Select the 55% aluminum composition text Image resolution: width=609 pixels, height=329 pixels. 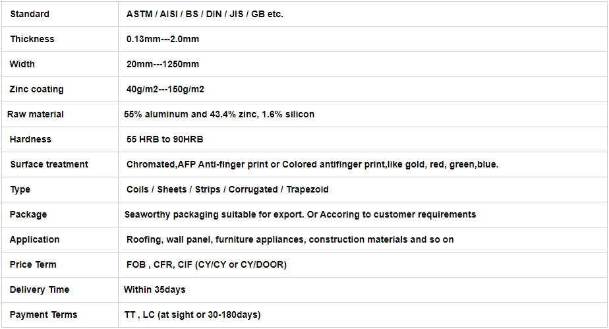click(x=219, y=115)
